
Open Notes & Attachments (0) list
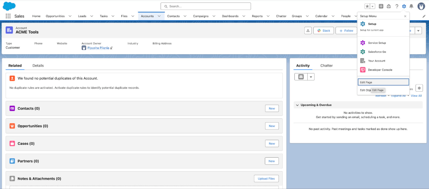pyautogui.click(x=39, y=179)
